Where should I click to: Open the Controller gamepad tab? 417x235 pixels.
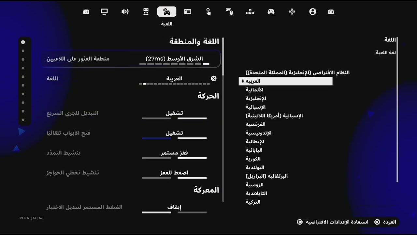pos(271,12)
